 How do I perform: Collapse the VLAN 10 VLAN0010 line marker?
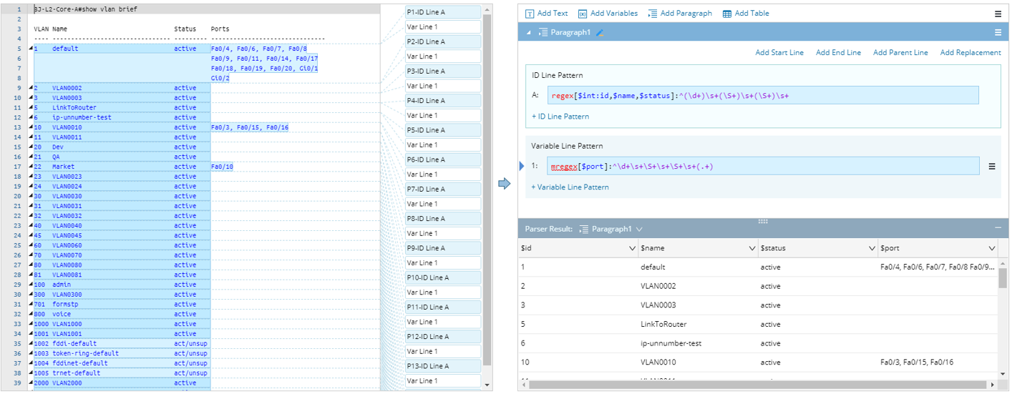click(30, 127)
